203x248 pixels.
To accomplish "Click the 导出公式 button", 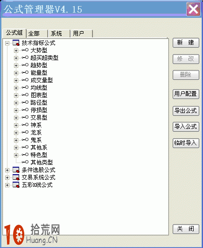I will pos(186,111).
